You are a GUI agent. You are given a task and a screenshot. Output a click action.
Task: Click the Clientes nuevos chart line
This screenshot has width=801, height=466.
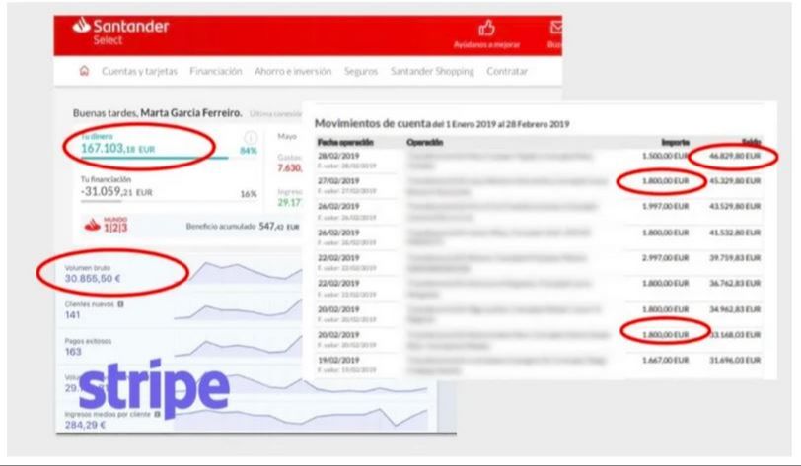pos(239,309)
